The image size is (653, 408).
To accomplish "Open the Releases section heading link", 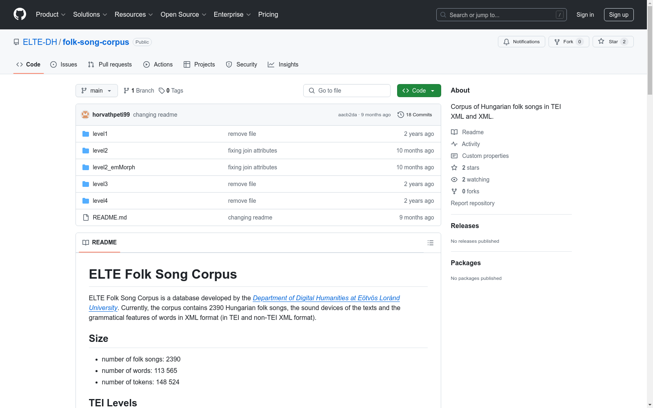I will (465, 226).
